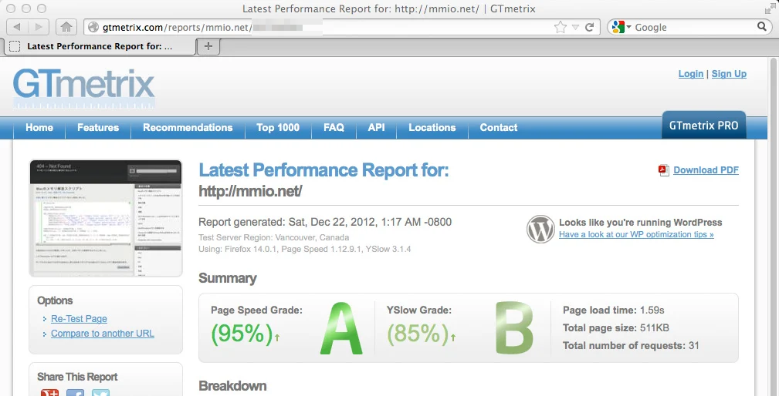
Task: Click the mmio.net page screenshot thumbnail
Action: 106,218
